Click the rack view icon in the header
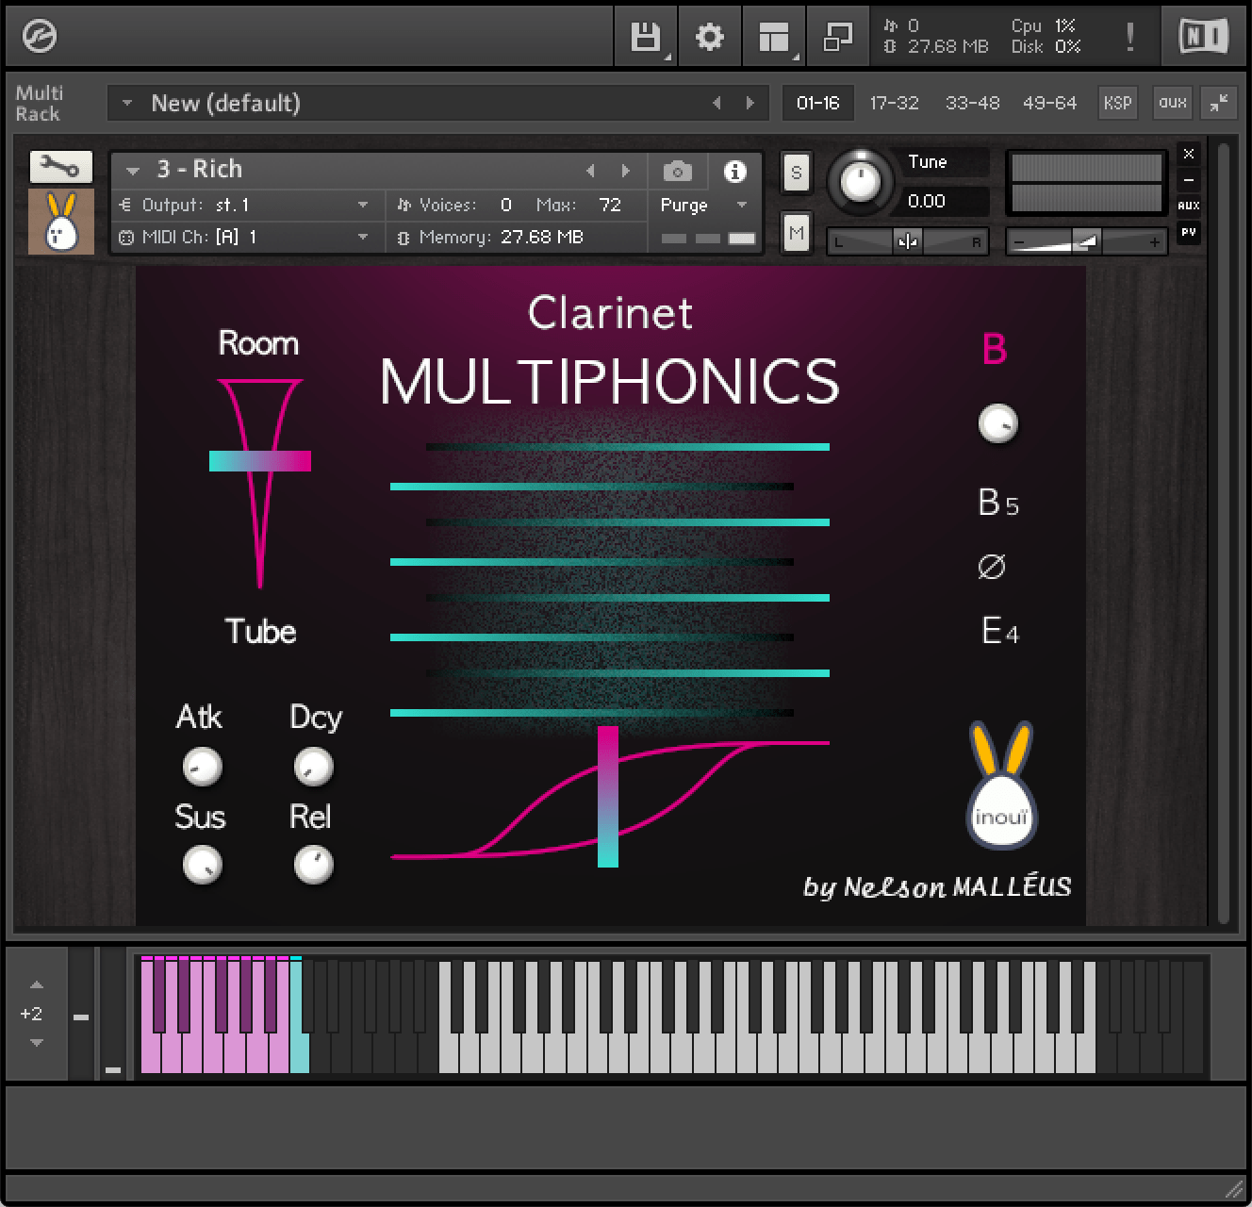 pos(772,37)
